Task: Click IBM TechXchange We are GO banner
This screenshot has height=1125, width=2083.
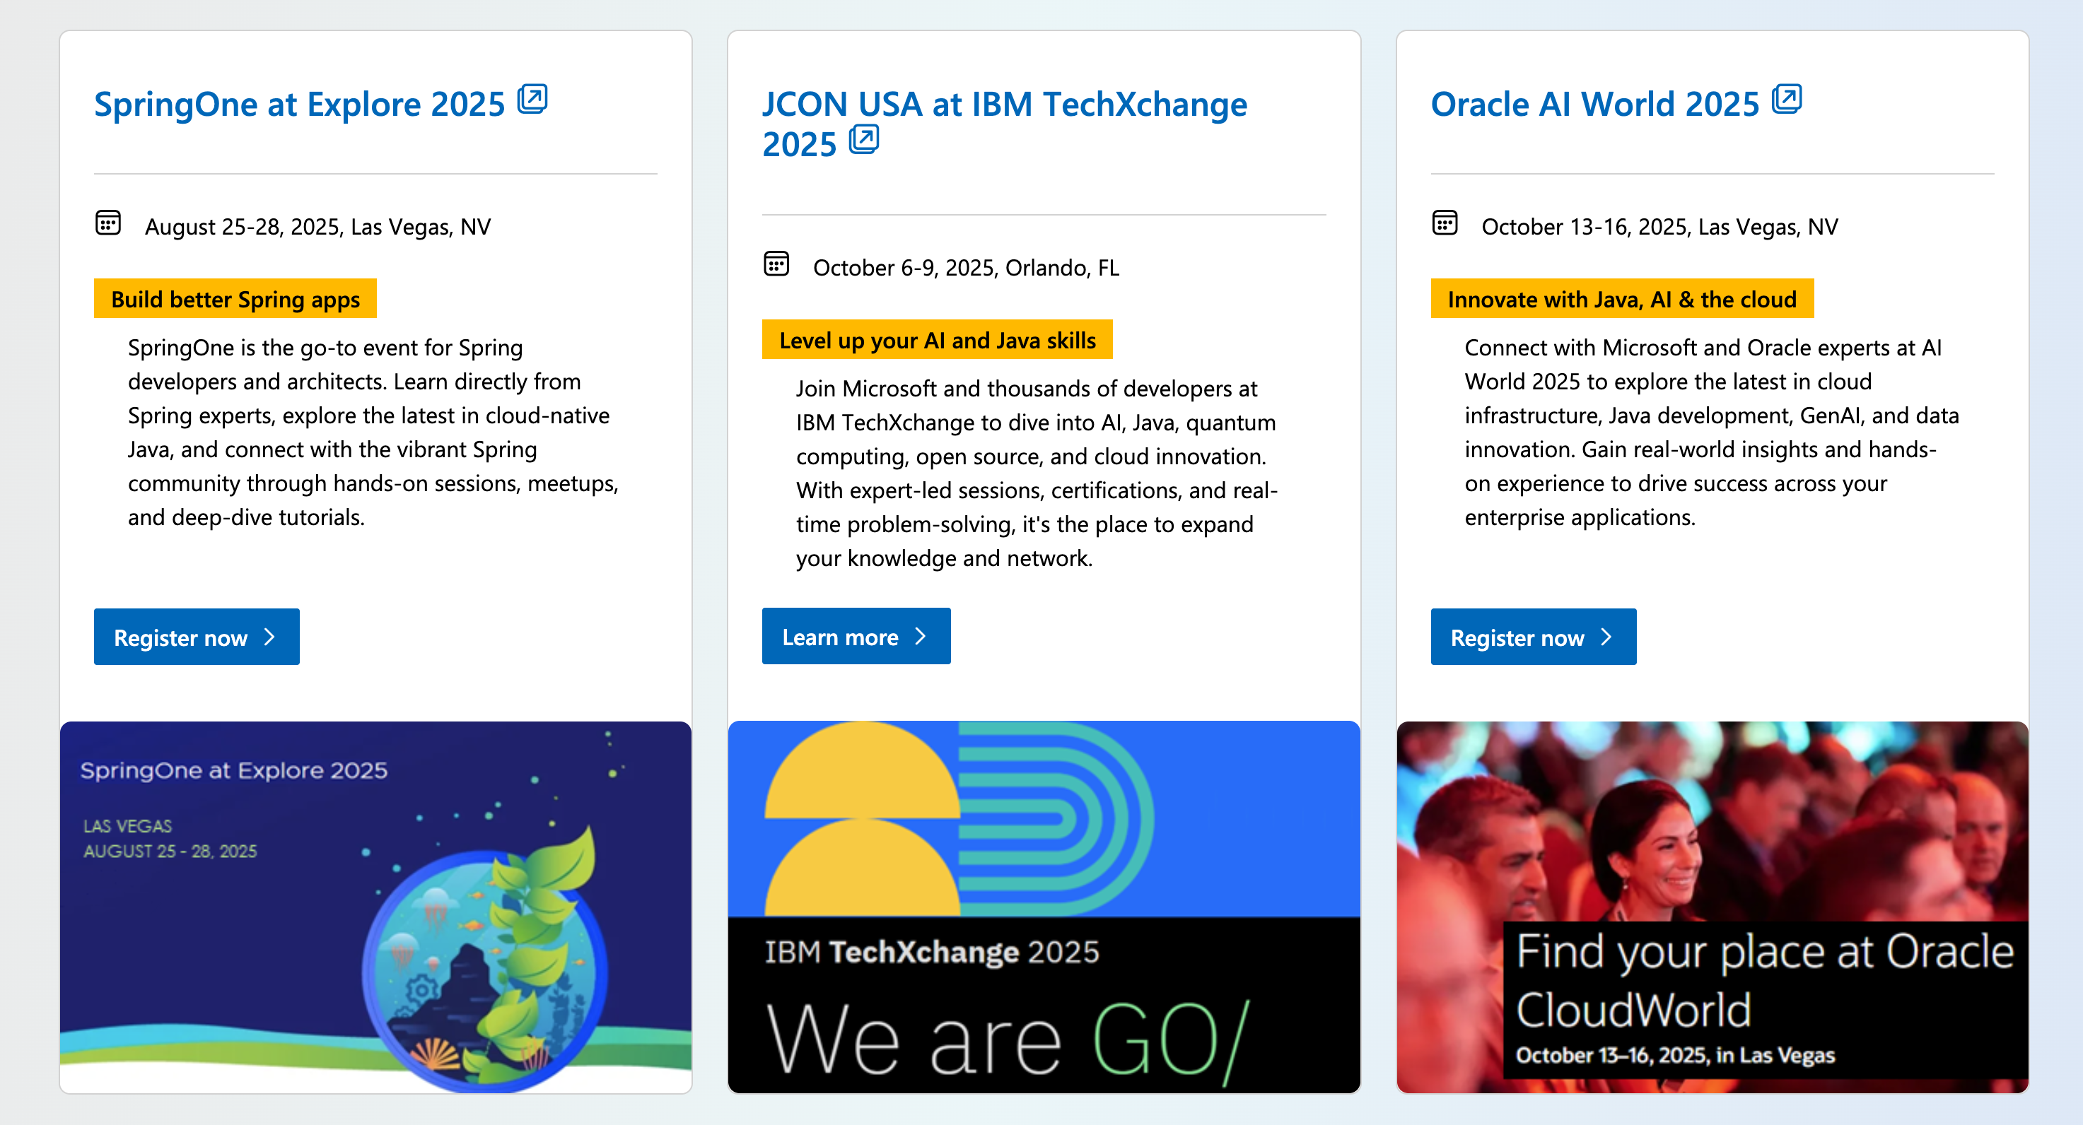Action: (x=1043, y=906)
